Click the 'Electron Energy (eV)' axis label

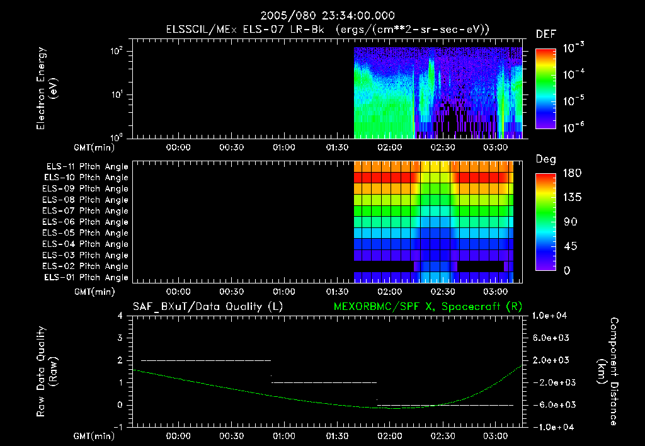point(47,88)
